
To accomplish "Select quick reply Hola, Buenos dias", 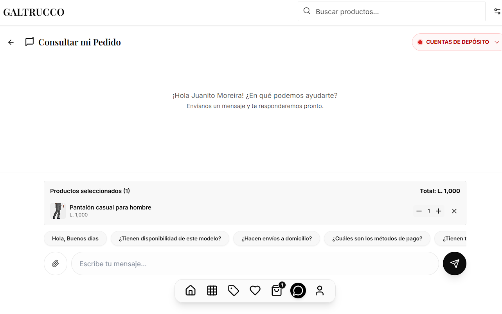I will [75, 238].
